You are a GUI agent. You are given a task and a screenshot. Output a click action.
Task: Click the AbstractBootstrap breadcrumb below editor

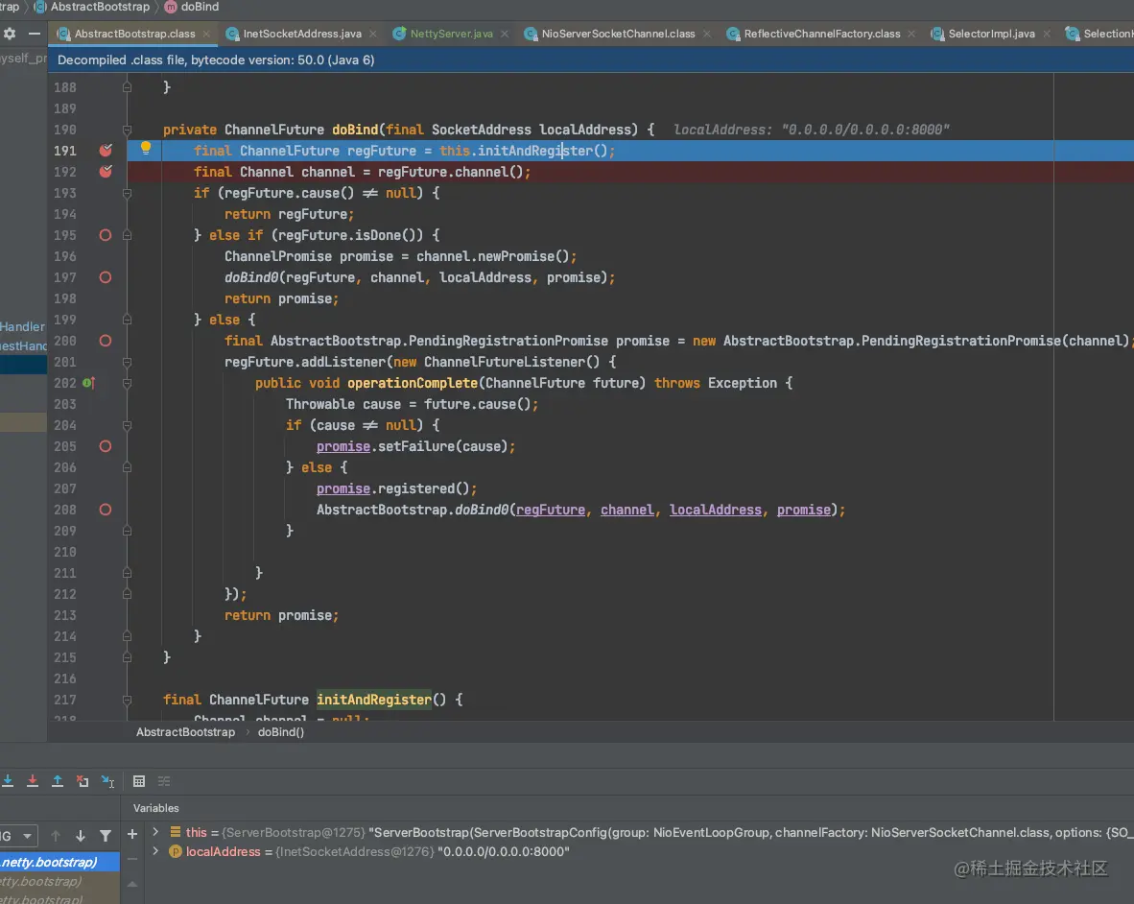(x=186, y=732)
